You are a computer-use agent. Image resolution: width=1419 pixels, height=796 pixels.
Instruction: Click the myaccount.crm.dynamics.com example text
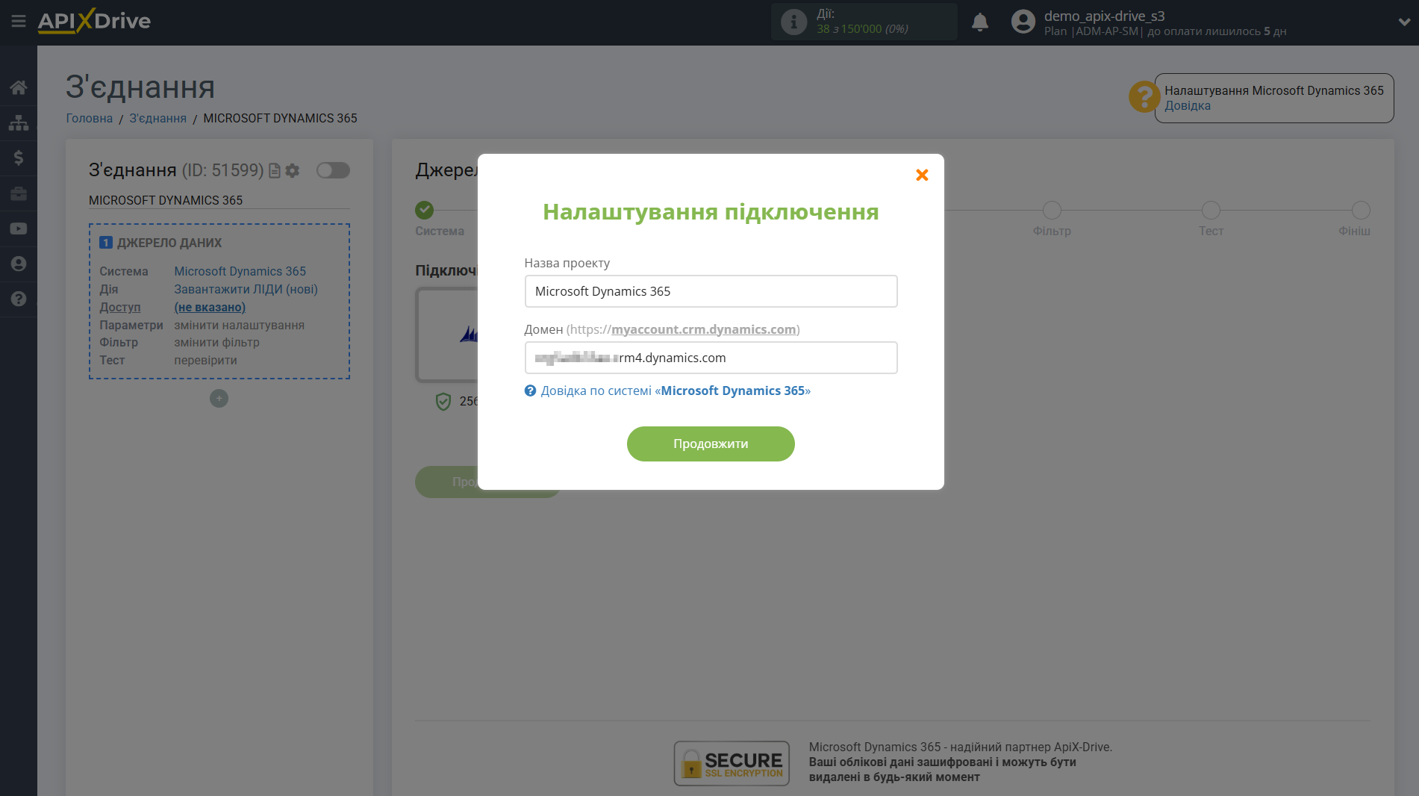(704, 329)
